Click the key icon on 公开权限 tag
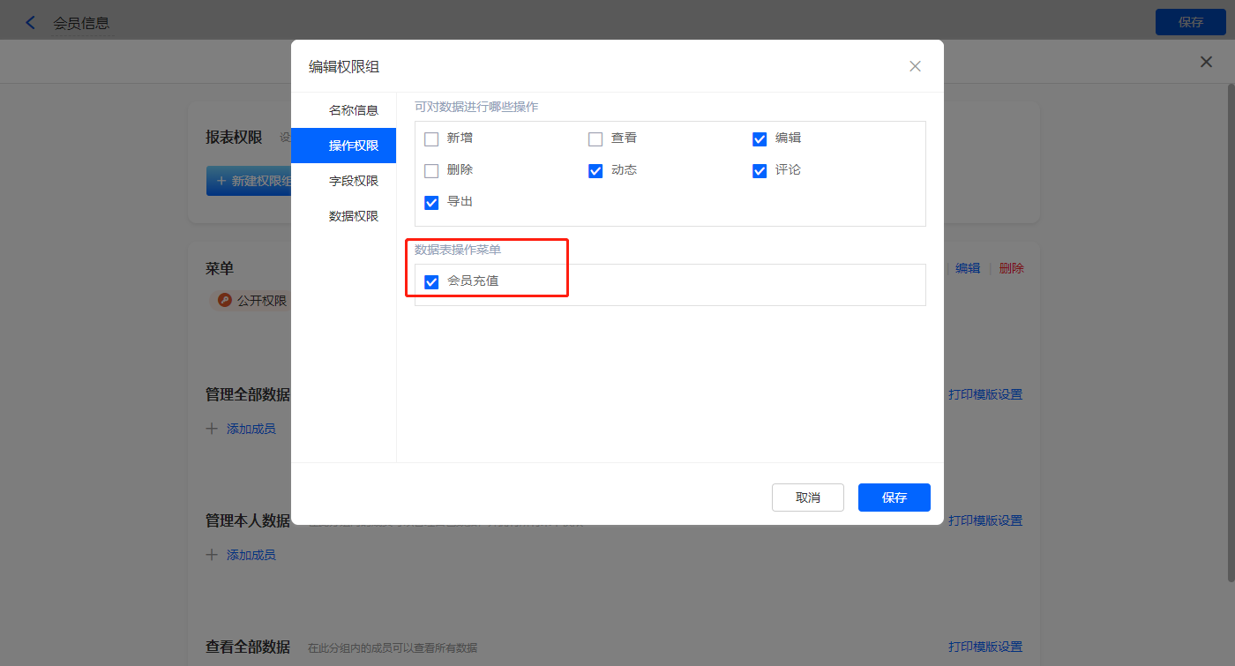Viewport: 1235px width, 666px height. tap(225, 301)
